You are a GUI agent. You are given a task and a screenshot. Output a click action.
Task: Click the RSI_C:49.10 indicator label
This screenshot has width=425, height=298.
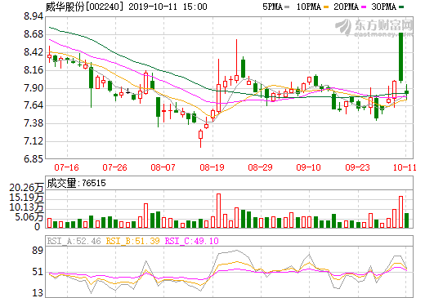[x=192, y=241]
